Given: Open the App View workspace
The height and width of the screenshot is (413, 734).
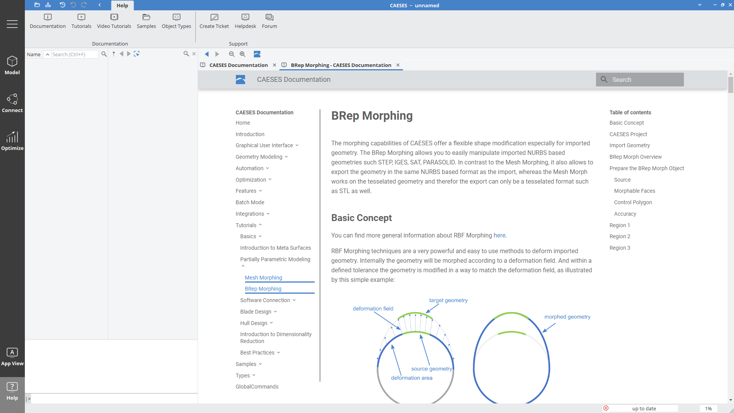Looking at the screenshot, I should [12, 357].
